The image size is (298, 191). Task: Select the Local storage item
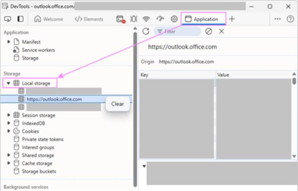(36, 83)
